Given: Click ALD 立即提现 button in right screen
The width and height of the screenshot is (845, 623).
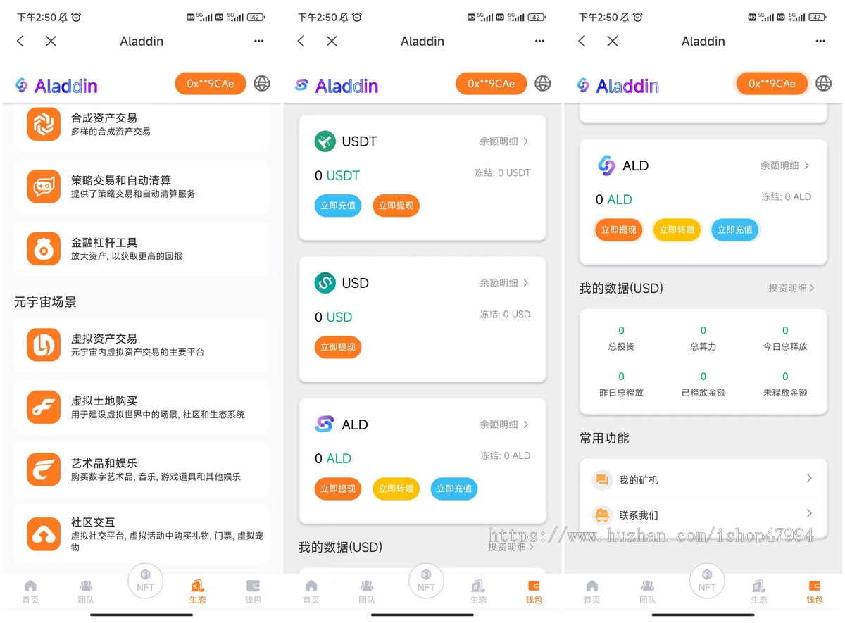Looking at the screenshot, I should (619, 229).
